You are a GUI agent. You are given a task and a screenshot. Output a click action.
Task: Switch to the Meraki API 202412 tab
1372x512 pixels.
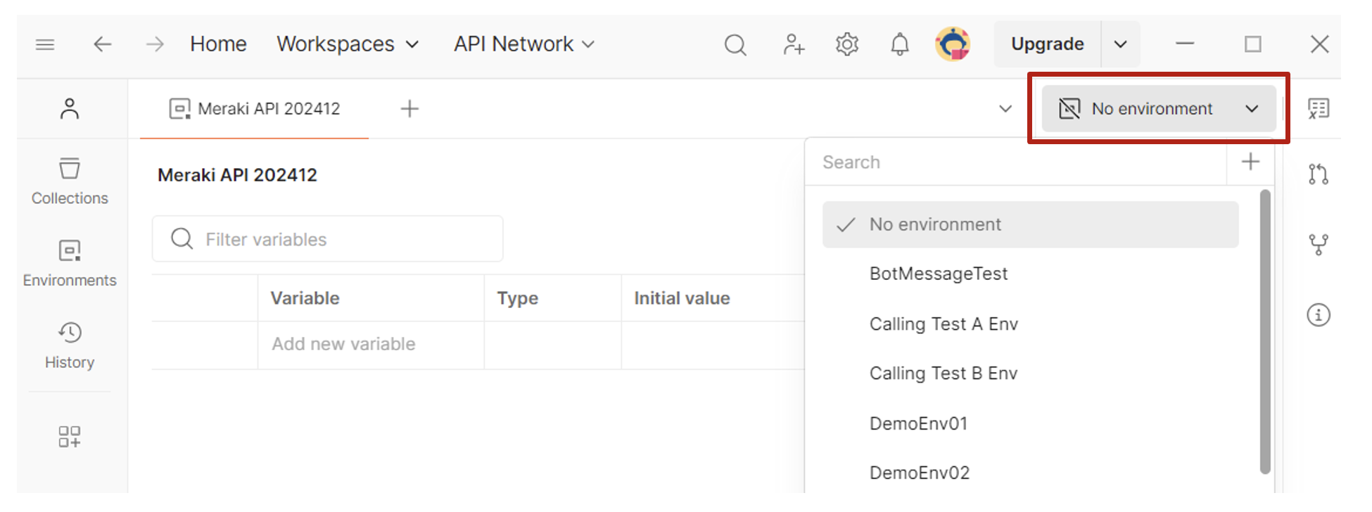(255, 109)
